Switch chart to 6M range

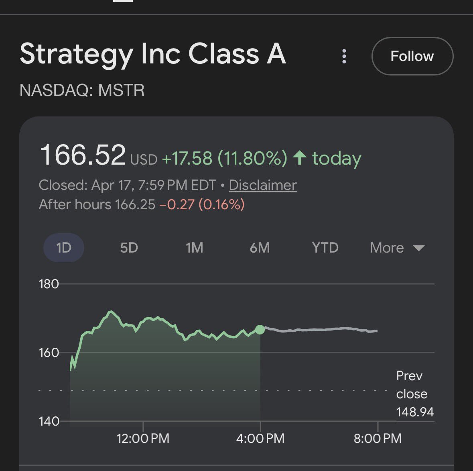pos(260,248)
